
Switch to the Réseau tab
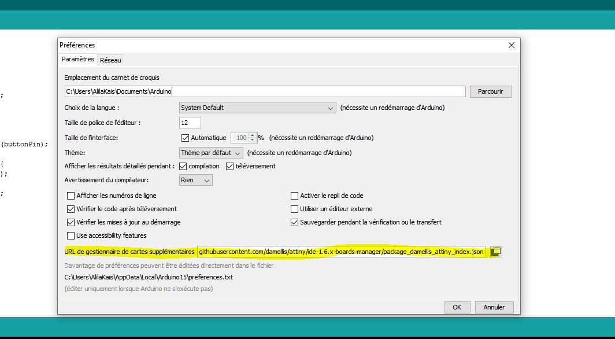(x=110, y=60)
